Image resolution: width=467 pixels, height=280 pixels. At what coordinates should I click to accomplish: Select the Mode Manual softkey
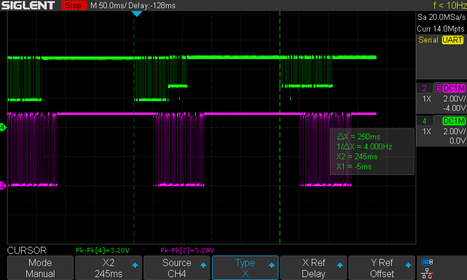(40, 268)
